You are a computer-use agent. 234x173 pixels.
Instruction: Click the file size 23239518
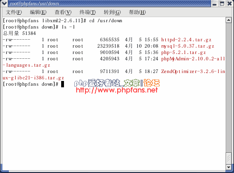coord(108,46)
